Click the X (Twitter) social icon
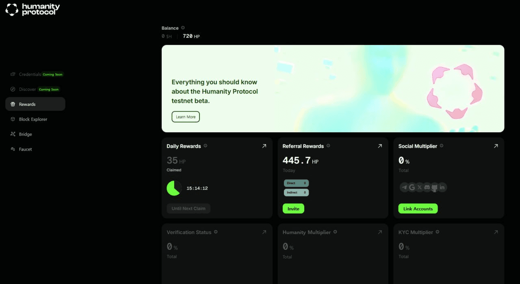This screenshot has height=284, width=520. pyautogui.click(x=420, y=187)
